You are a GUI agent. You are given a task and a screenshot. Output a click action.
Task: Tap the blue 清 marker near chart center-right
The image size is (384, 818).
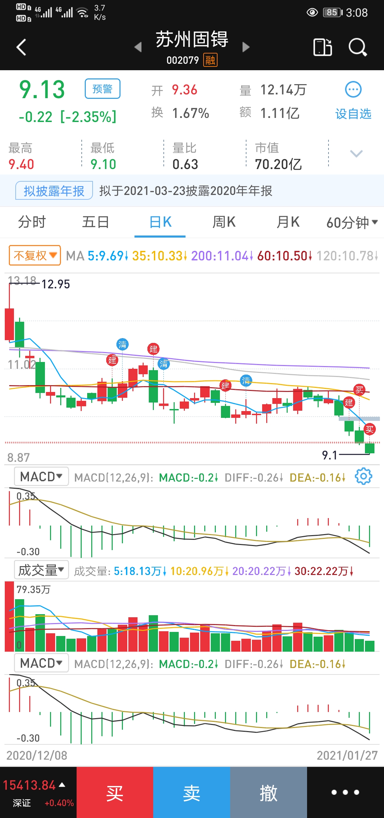(246, 380)
